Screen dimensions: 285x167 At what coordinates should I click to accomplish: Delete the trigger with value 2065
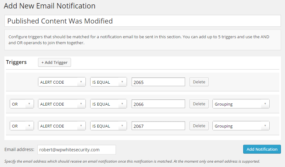click(x=199, y=82)
